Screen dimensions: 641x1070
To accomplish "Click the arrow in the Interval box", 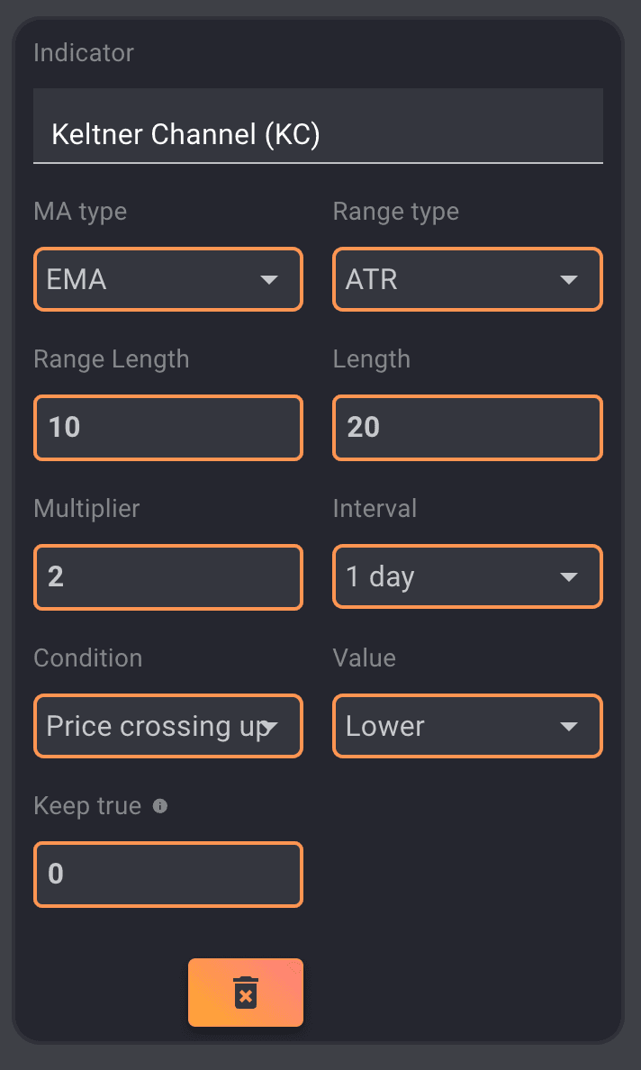I will tap(568, 576).
